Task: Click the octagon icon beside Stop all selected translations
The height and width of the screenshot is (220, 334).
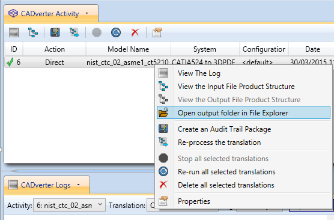Action: pos(163,158)
